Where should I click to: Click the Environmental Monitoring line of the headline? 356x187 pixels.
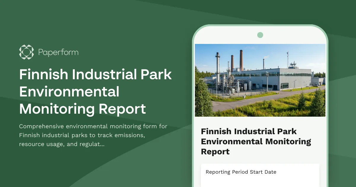69,92
